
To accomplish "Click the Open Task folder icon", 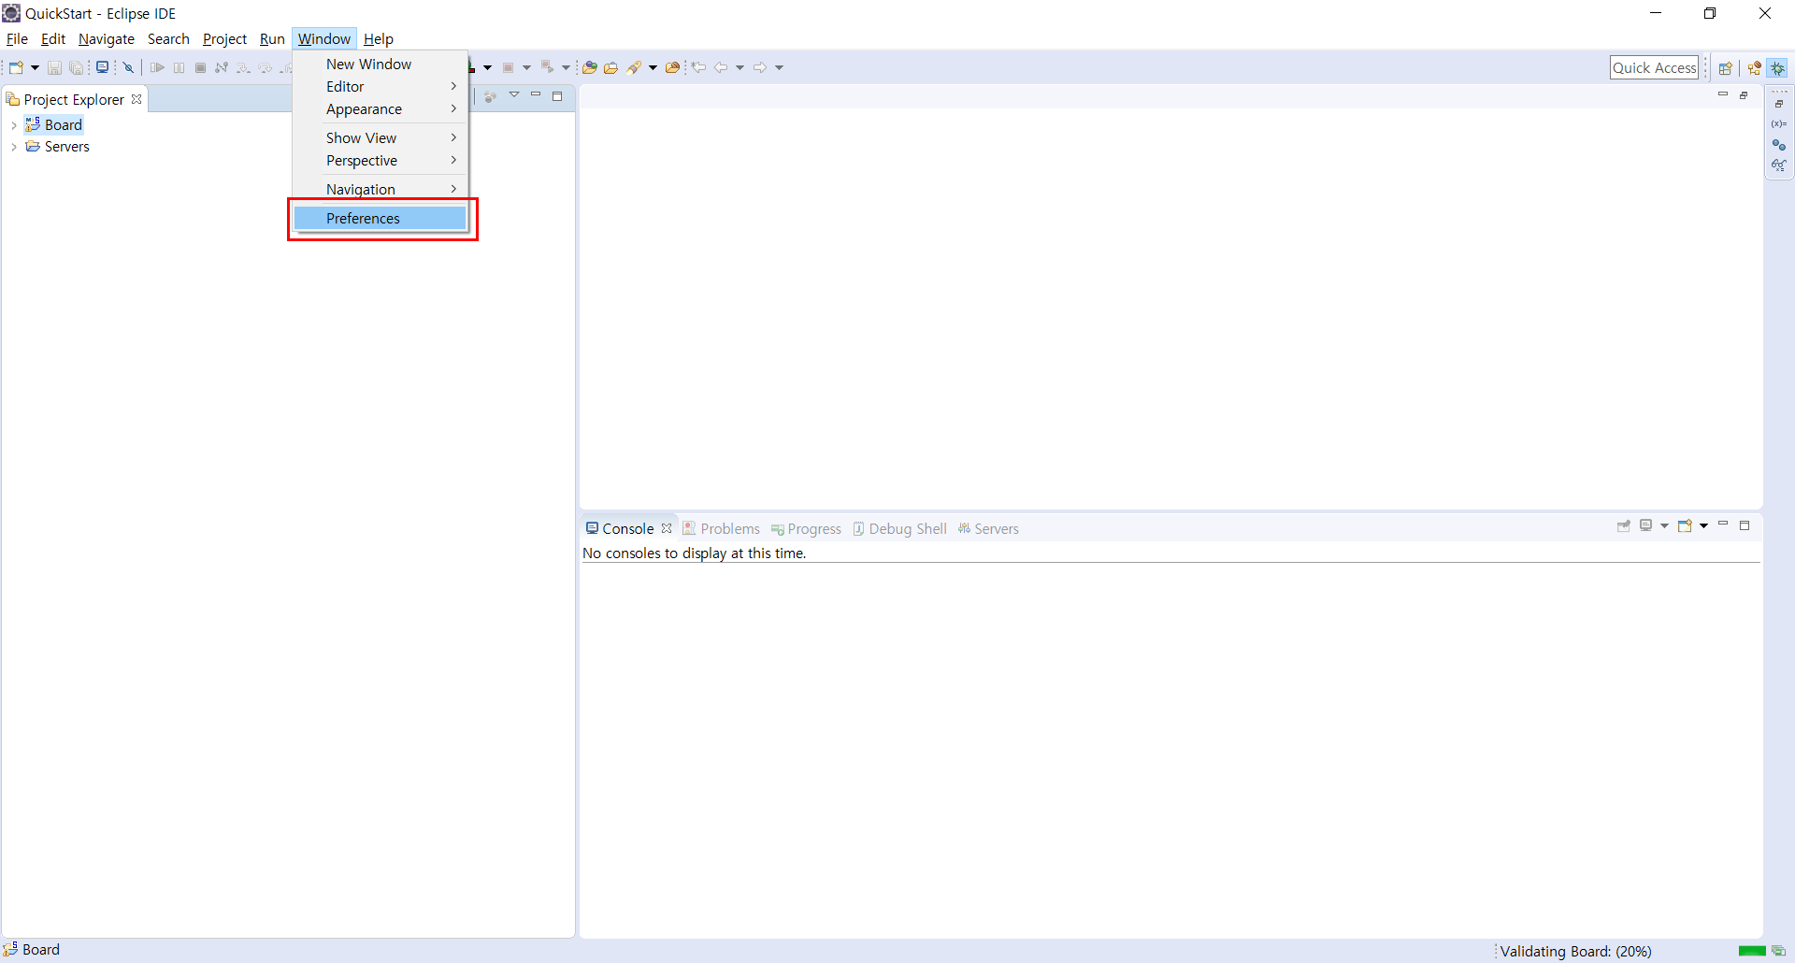I will point(611,67).
